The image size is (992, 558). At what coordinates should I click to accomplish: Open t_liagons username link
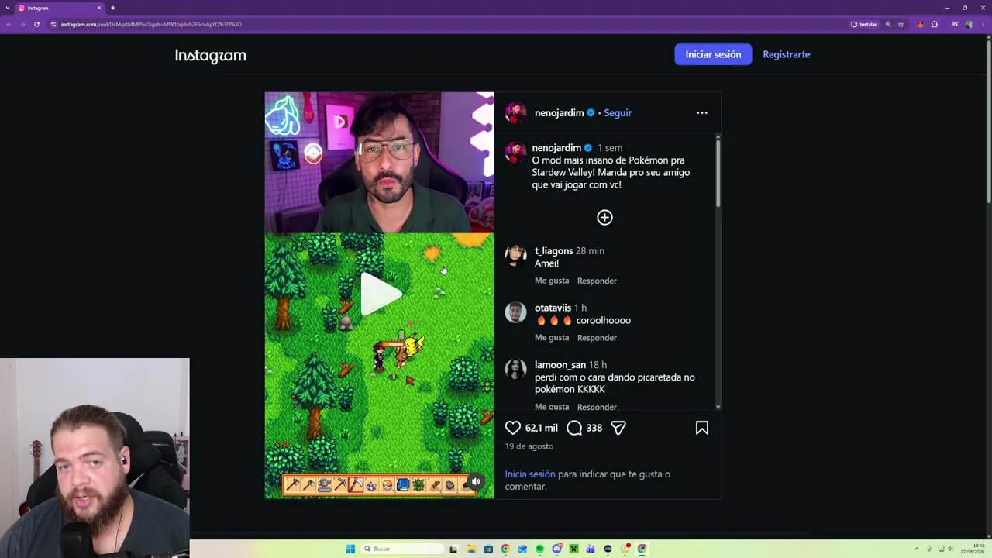pos(553,251)
